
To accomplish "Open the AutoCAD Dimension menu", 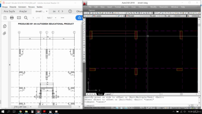I will 143,7.
